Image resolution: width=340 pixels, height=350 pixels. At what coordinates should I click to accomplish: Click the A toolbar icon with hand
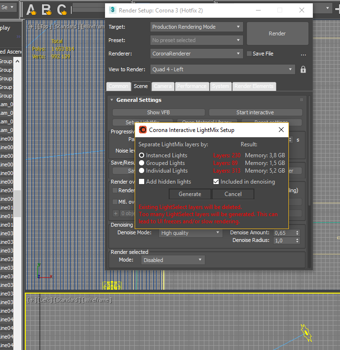click(x=31, y=10)
